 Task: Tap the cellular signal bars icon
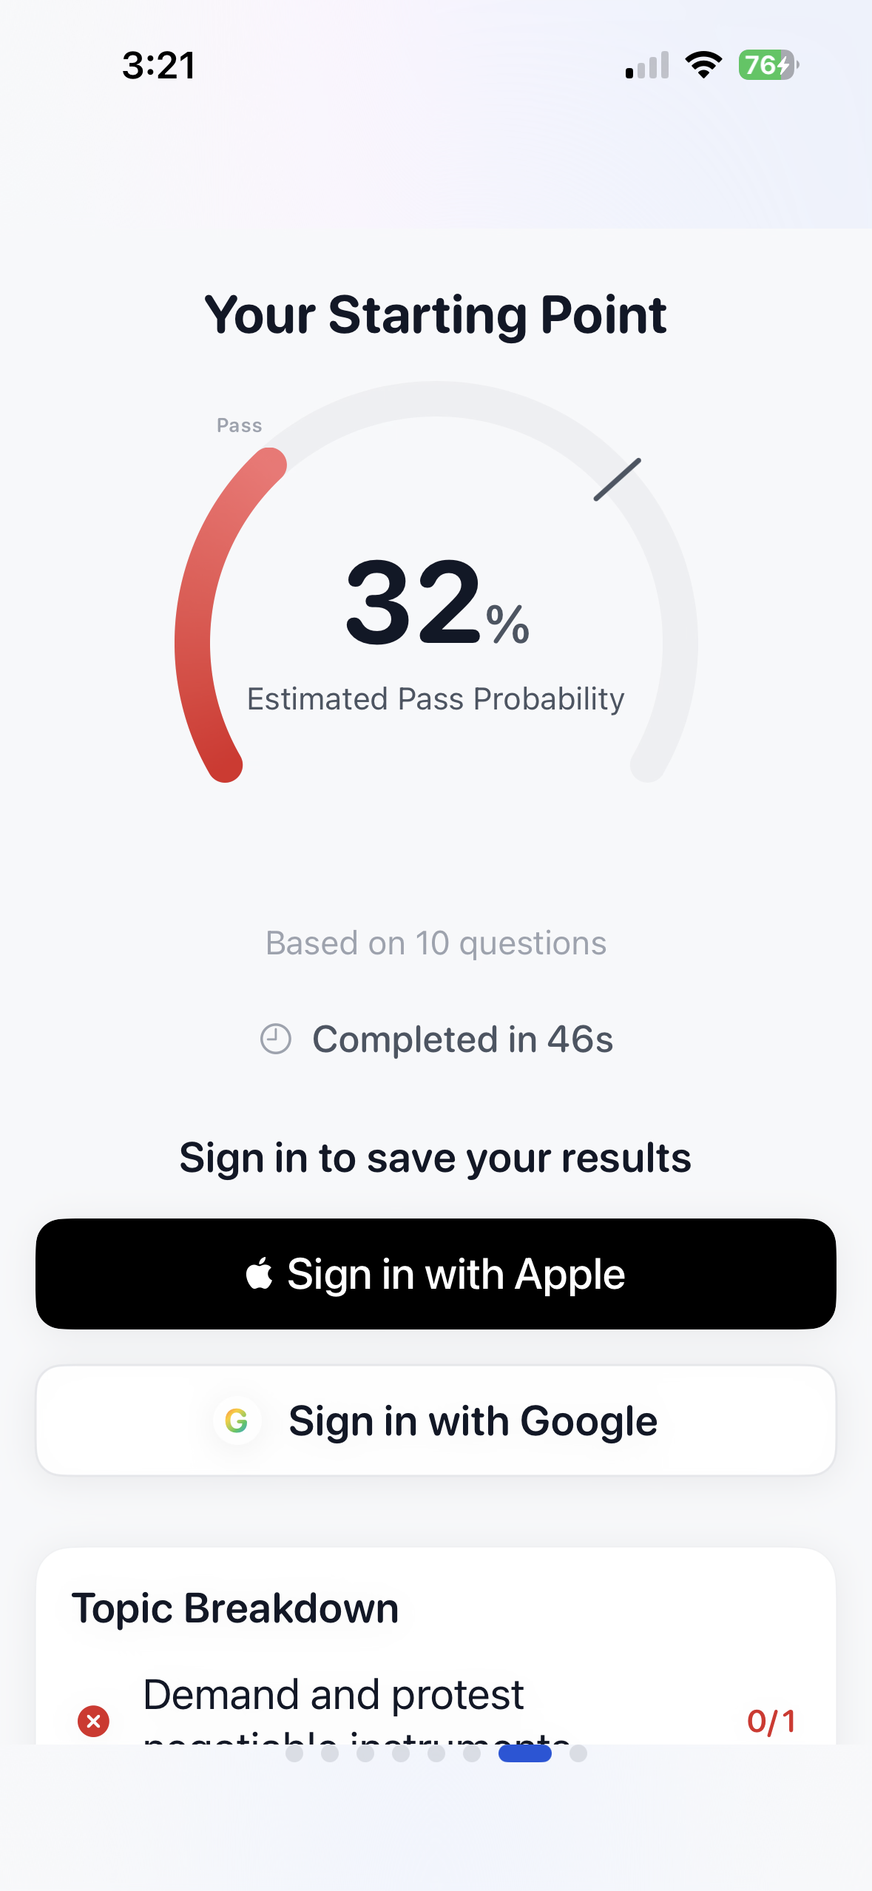[645, 65]
